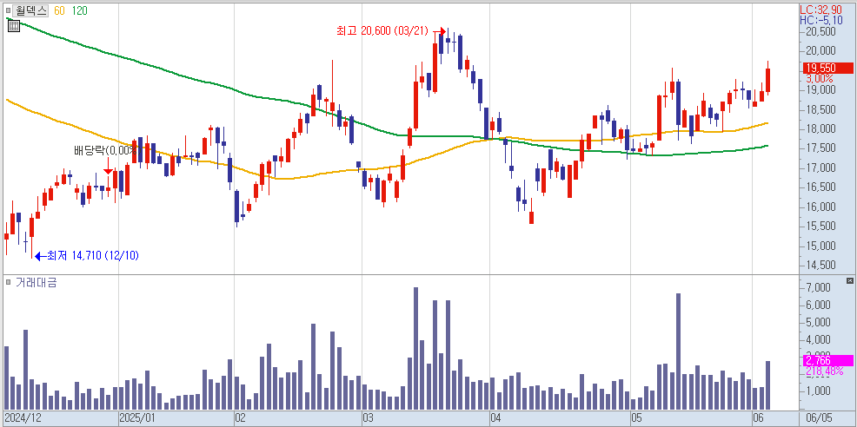Open the data table grid icon
The image size is (857, 427).
14,26
